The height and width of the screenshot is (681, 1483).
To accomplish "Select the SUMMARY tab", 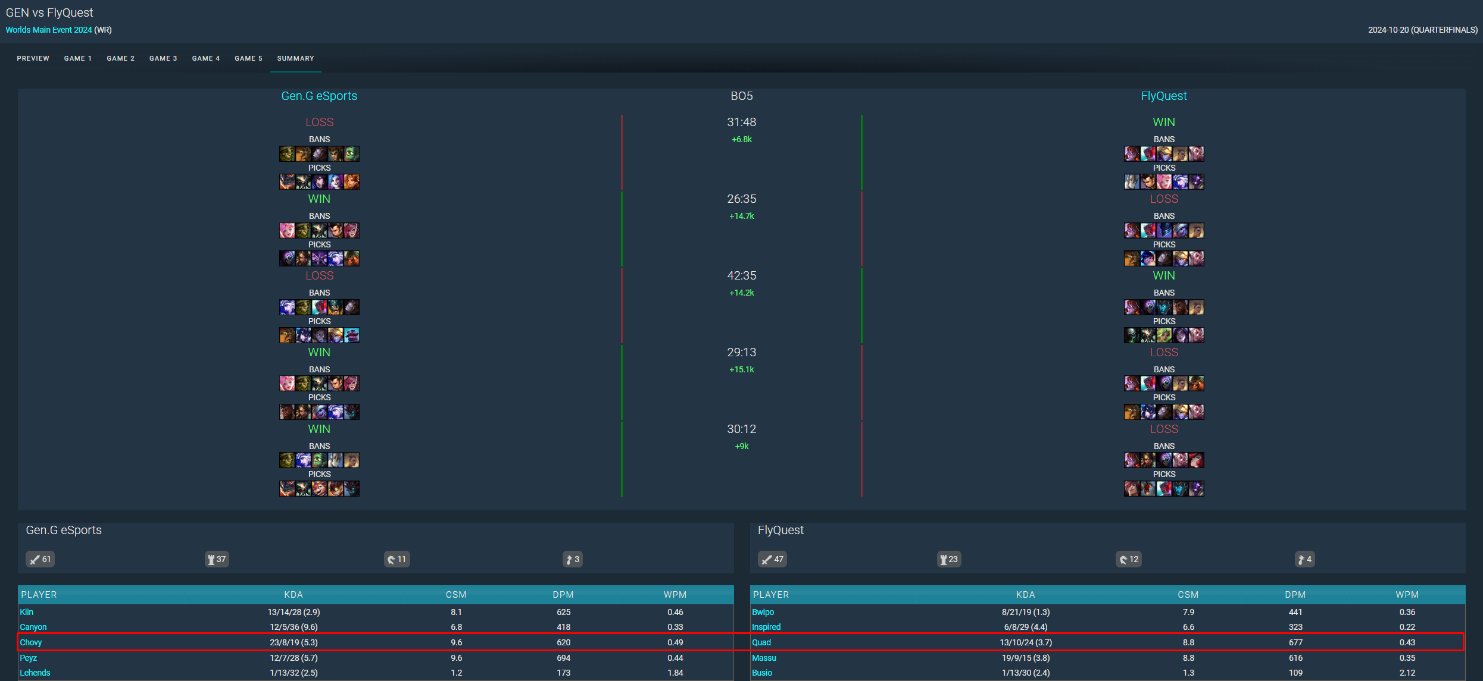I will (295, 58).
